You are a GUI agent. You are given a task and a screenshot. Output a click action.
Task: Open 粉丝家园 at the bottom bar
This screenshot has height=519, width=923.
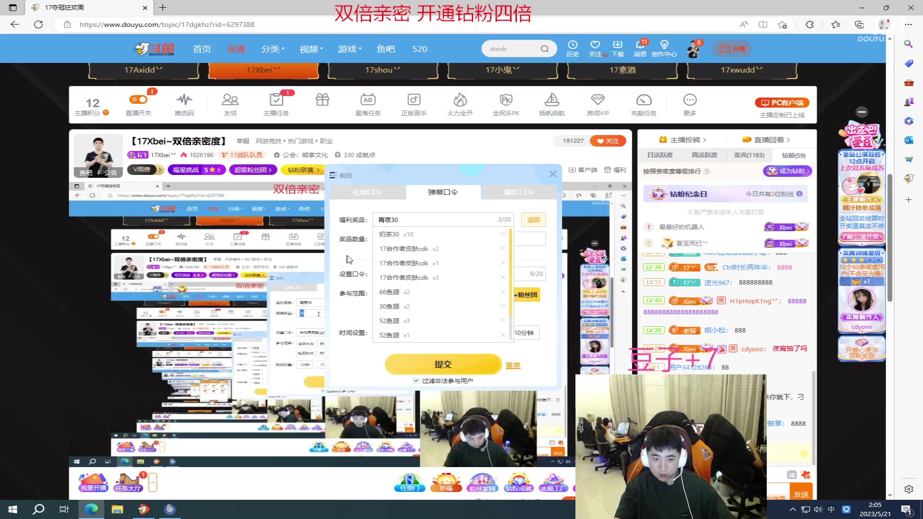coord(483,482)
